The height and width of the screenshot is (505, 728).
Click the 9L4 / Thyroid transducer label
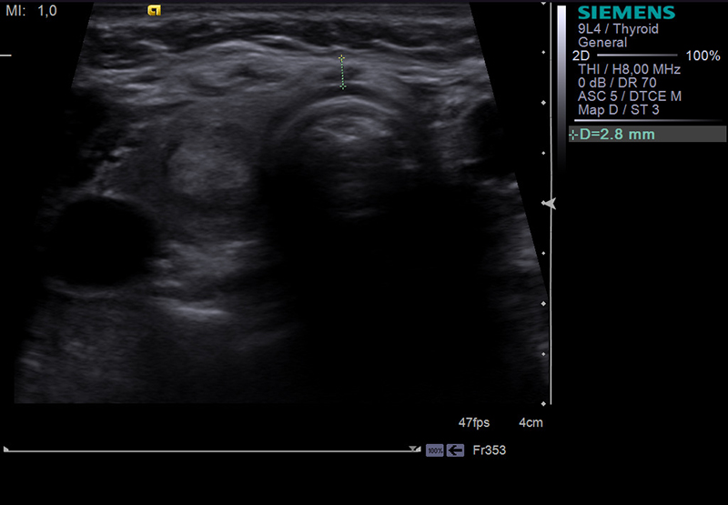618,29
